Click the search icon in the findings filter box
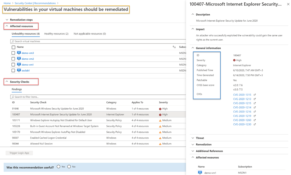 13,97
